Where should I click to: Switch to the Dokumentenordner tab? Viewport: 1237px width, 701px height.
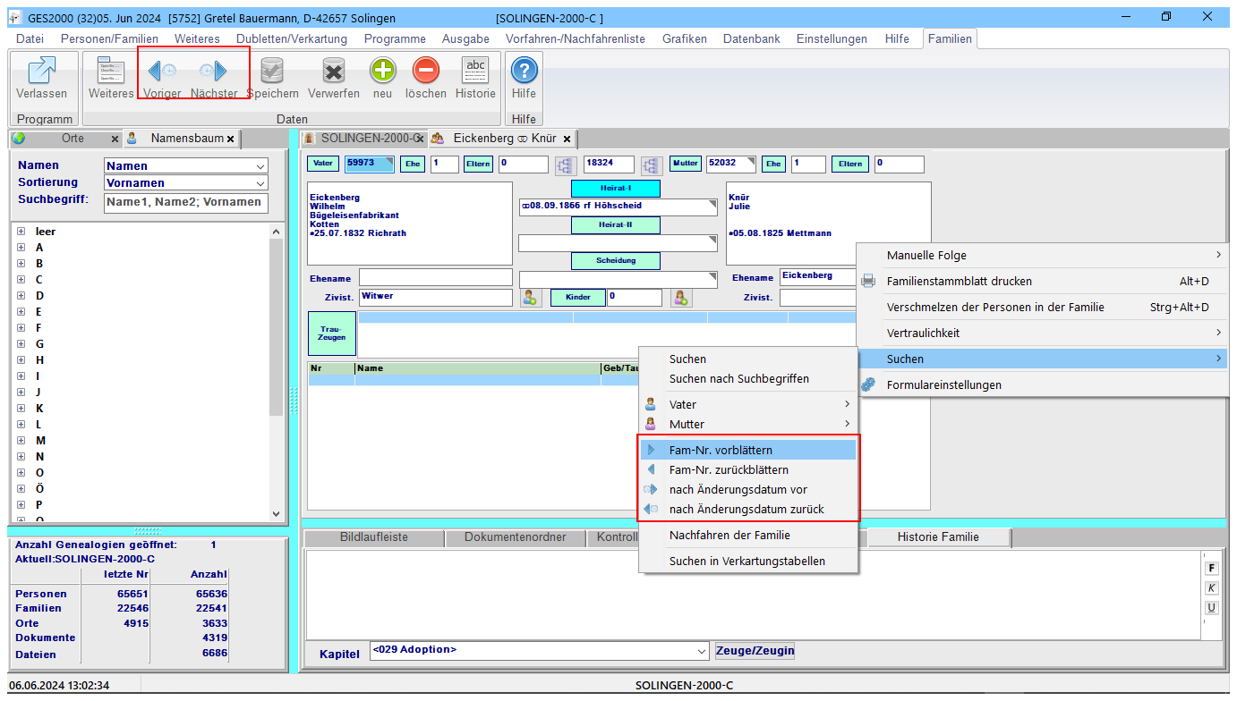[x=516, y=537]
